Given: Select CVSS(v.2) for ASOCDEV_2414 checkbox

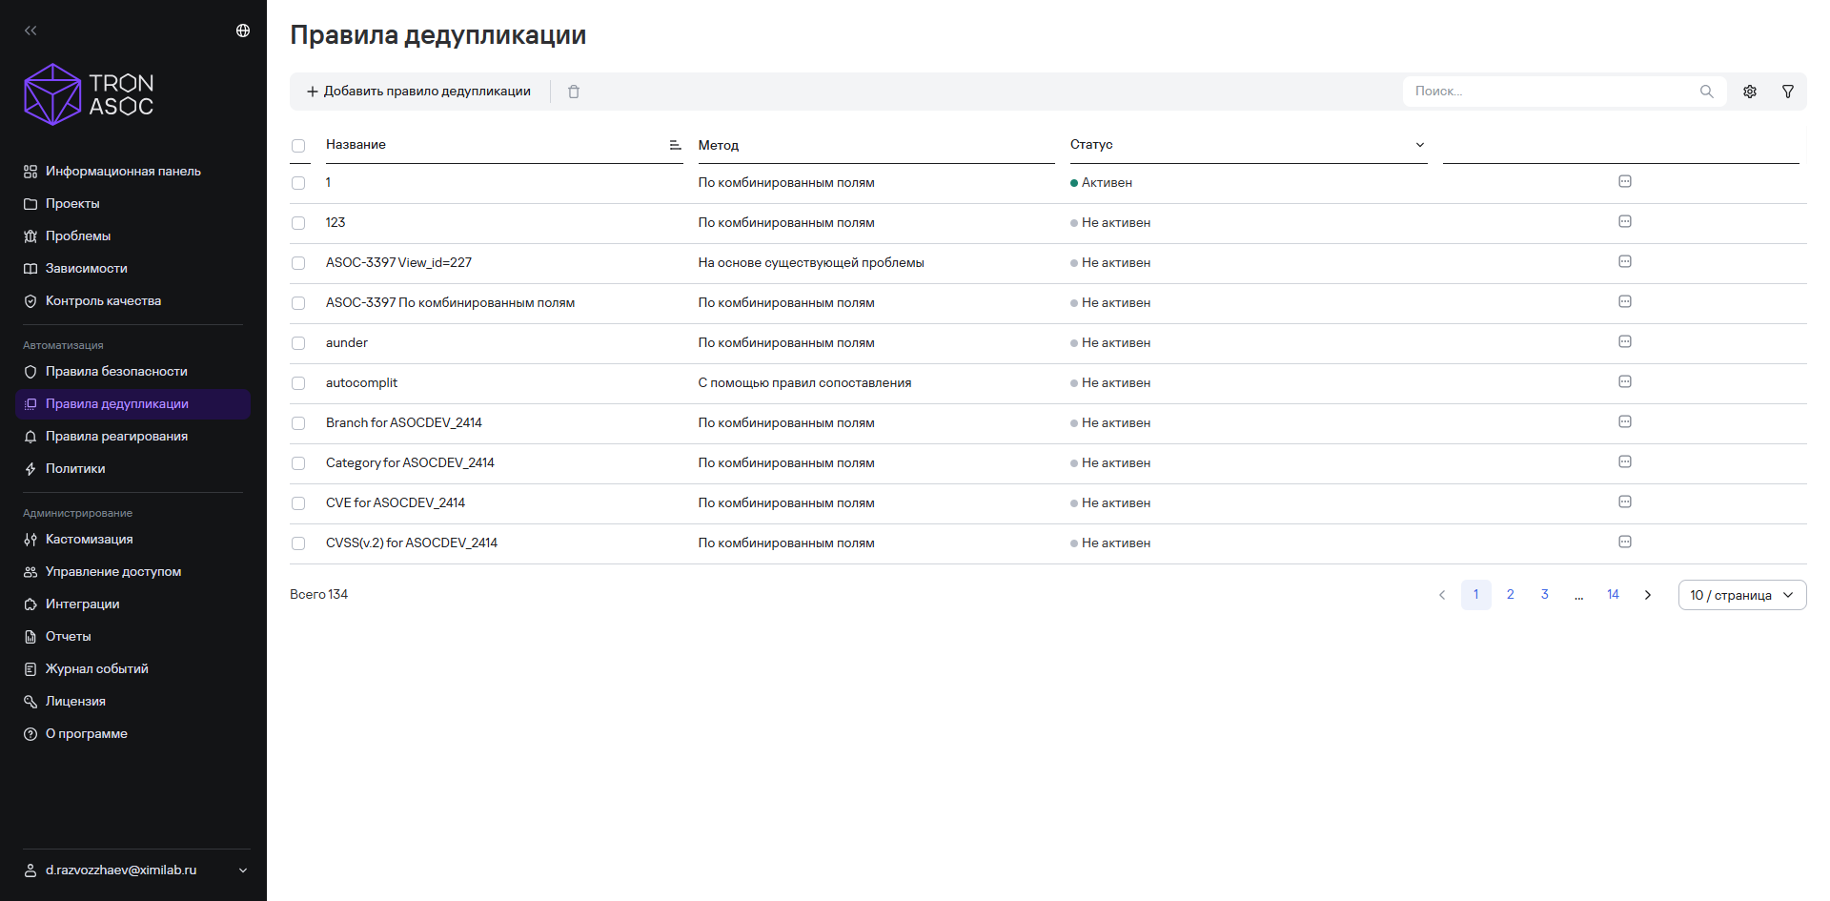Looking at the screenshot, I should tap(298, 543).
